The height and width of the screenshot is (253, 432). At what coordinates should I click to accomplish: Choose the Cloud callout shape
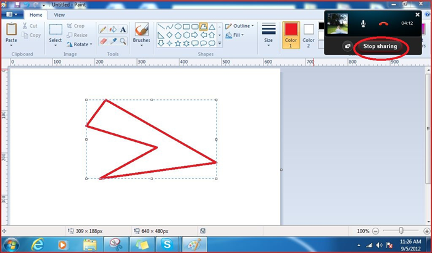coord(212,43)
